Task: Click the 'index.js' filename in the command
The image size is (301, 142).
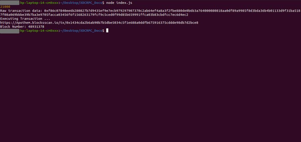Action: pyautogui.click(x=124, y=3)
